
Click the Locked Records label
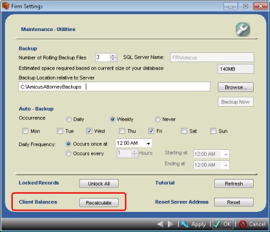coord(39,183)
